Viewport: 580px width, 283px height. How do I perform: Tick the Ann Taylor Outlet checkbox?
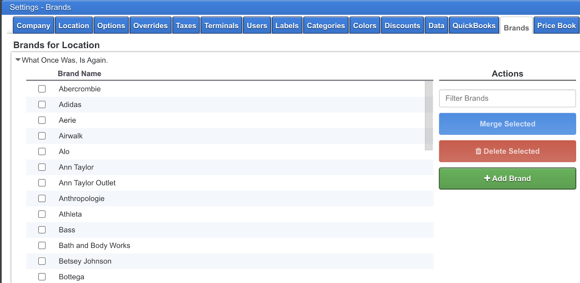(42, 183)
